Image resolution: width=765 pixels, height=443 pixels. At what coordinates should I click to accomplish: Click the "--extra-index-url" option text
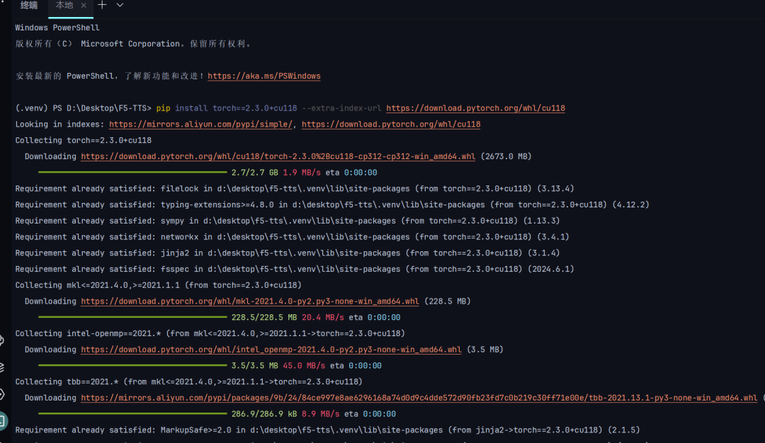(x=341, y=108)
